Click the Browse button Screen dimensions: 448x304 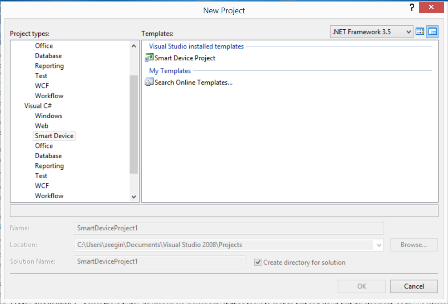point(414,244)
